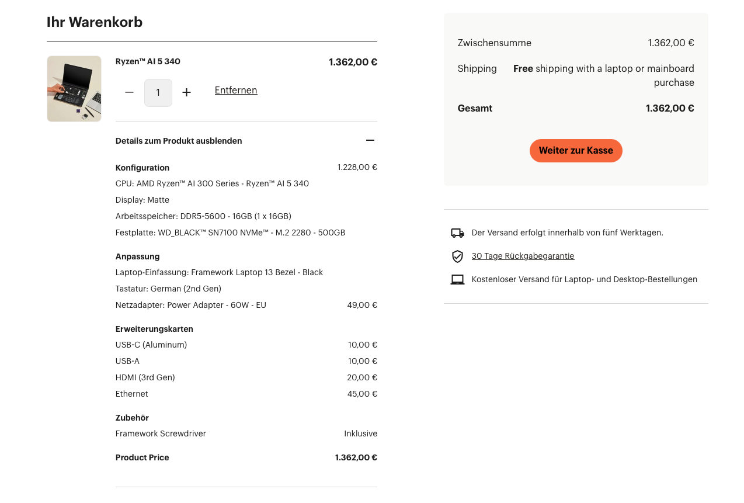Click the Ryzen AI 5 340 product title
The image size is (744, 503).
pos(148,61)
